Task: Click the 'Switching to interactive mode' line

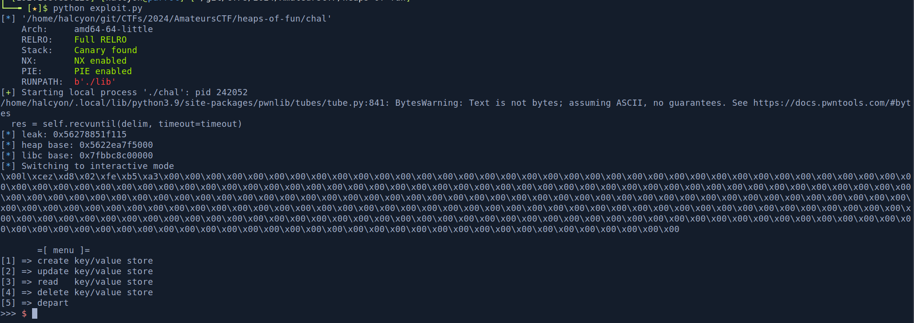Action: click(x=98, y=166)
